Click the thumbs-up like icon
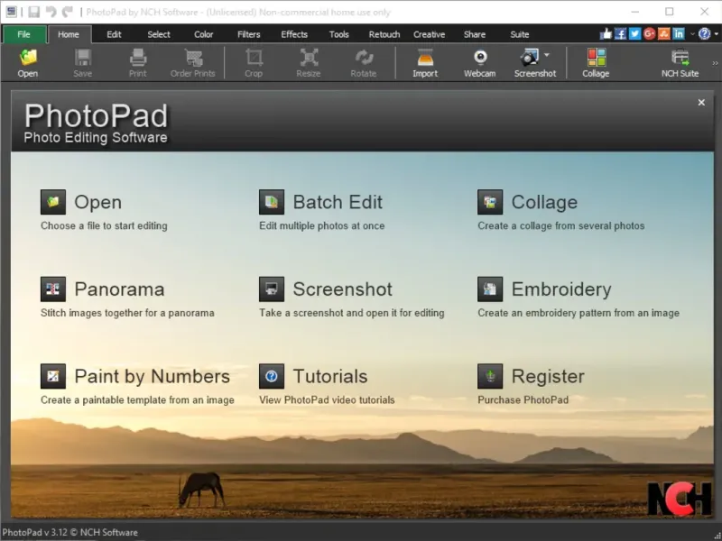 click(x=606, y=33)
